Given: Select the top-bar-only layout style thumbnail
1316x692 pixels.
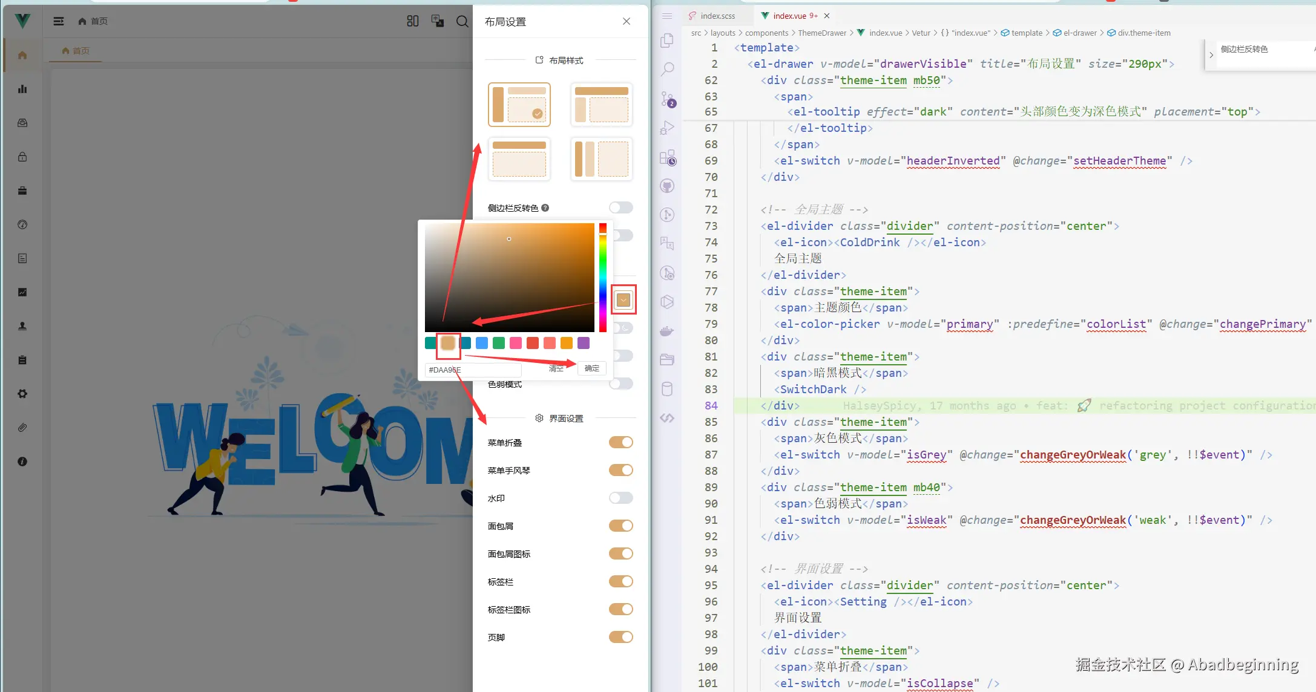Looking at the screenshot, I should pos(519,159).
